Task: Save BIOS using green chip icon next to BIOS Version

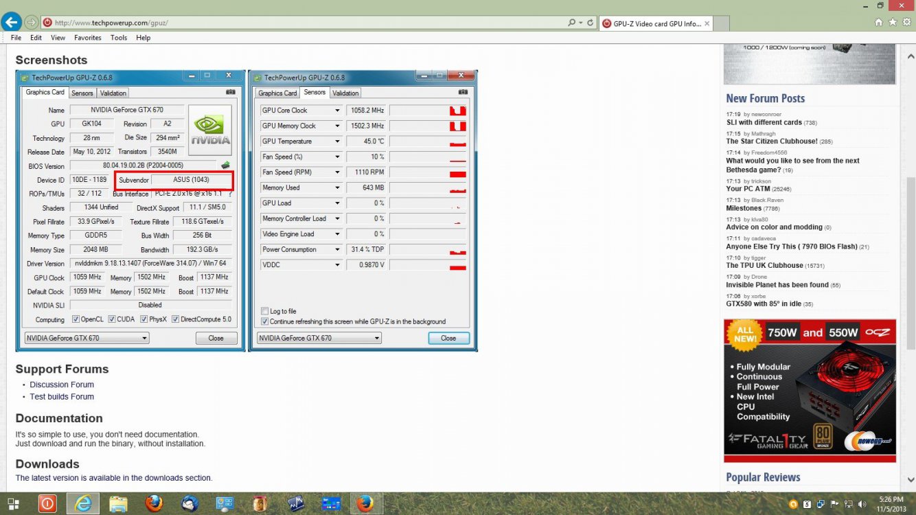Action: [226, 165]
